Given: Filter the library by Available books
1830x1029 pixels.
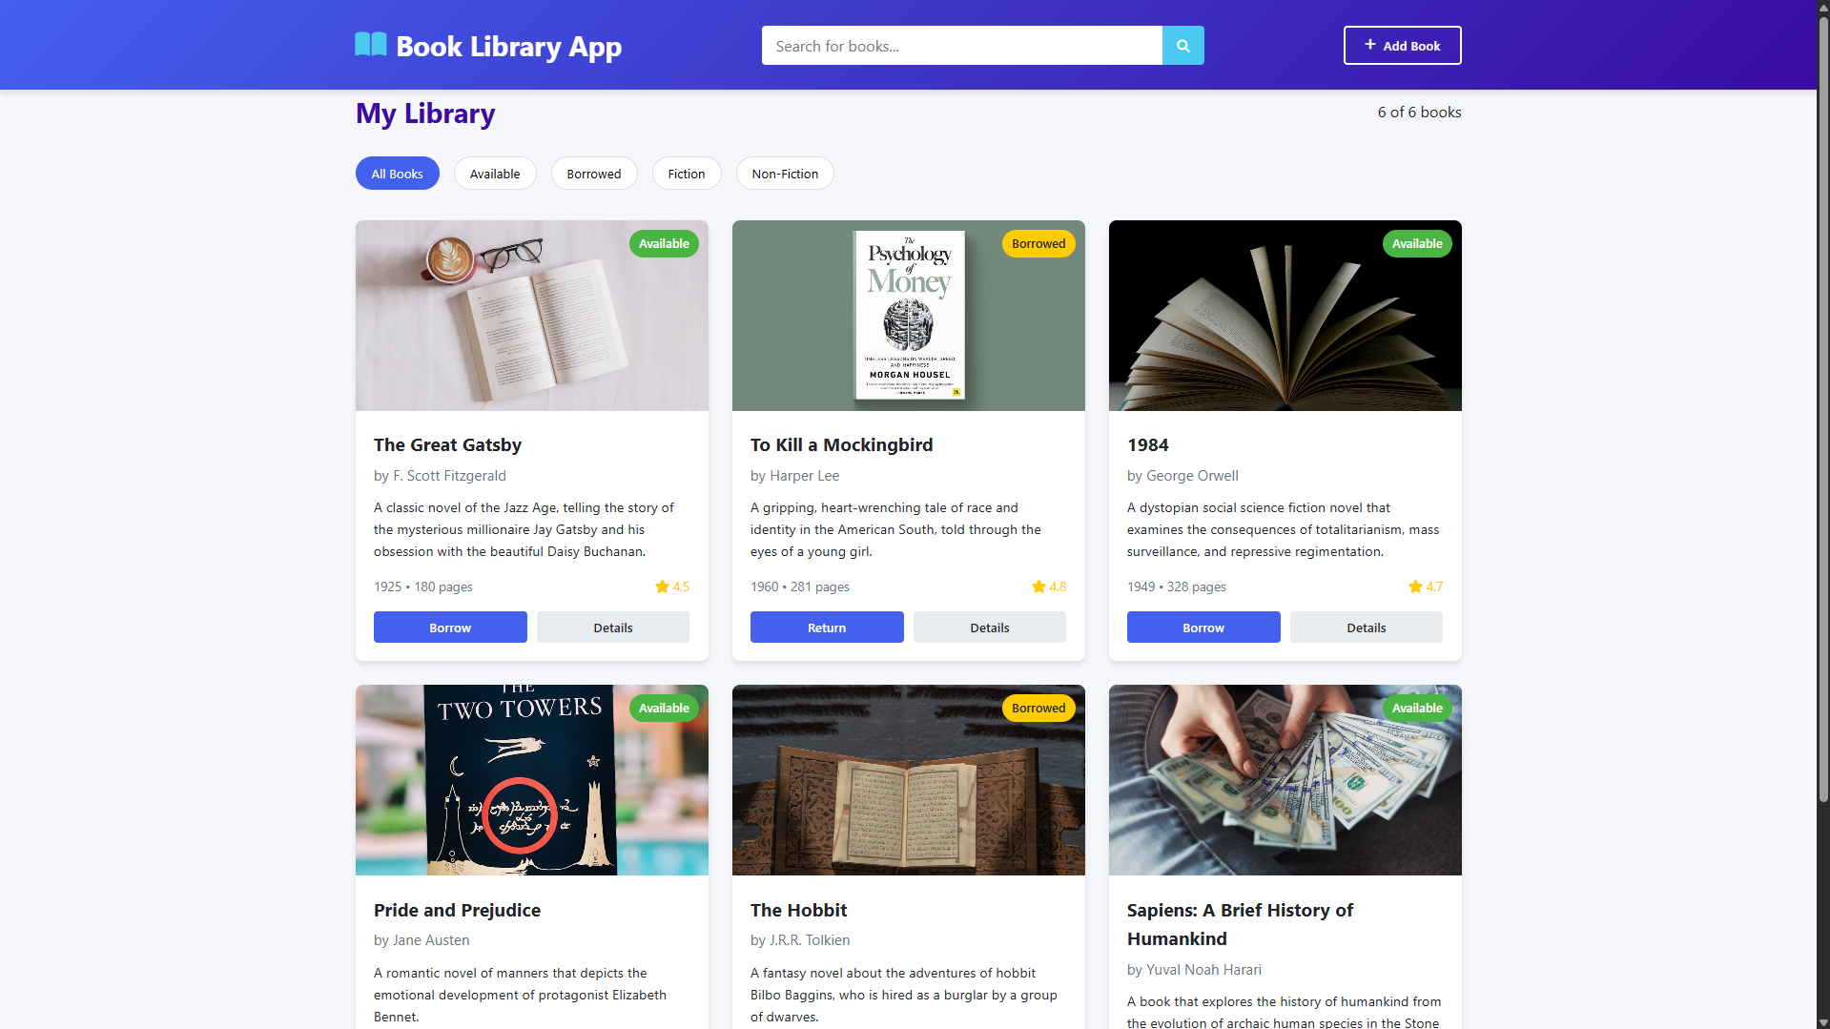Looking at the screenshot, I should pyautogui.click(x=495, y=174).
